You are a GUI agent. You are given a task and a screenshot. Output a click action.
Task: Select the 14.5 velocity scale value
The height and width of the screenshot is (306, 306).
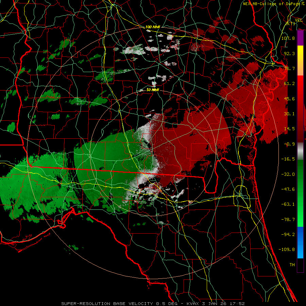click(289, 129)
